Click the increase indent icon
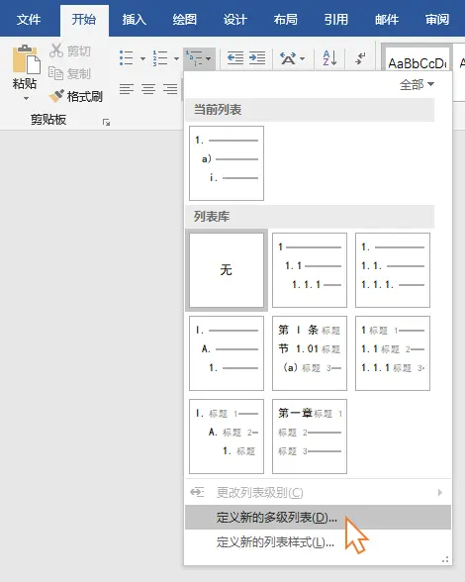This screenshot has width=465, height=582. [257, 58]
